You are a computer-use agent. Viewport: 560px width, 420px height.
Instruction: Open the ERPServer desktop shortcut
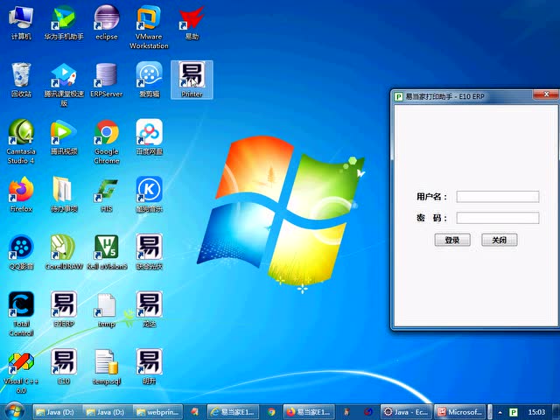[x=107, y=80]
